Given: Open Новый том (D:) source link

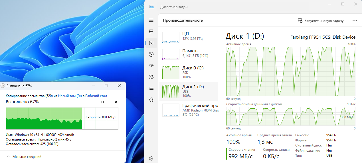Looking at the screenshot, I should pyautogui.click(x=70, y=96).
